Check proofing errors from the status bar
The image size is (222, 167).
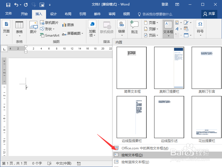[x=50, y=163]
